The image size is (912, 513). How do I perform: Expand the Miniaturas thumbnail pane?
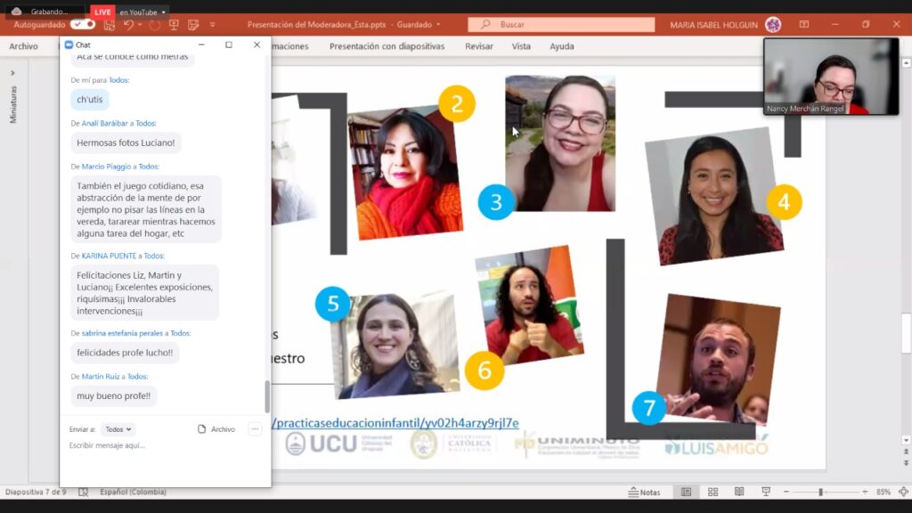[x=12, y=73]
